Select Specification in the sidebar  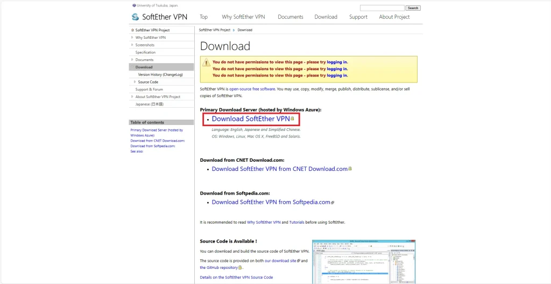click(x=145, y=52)
